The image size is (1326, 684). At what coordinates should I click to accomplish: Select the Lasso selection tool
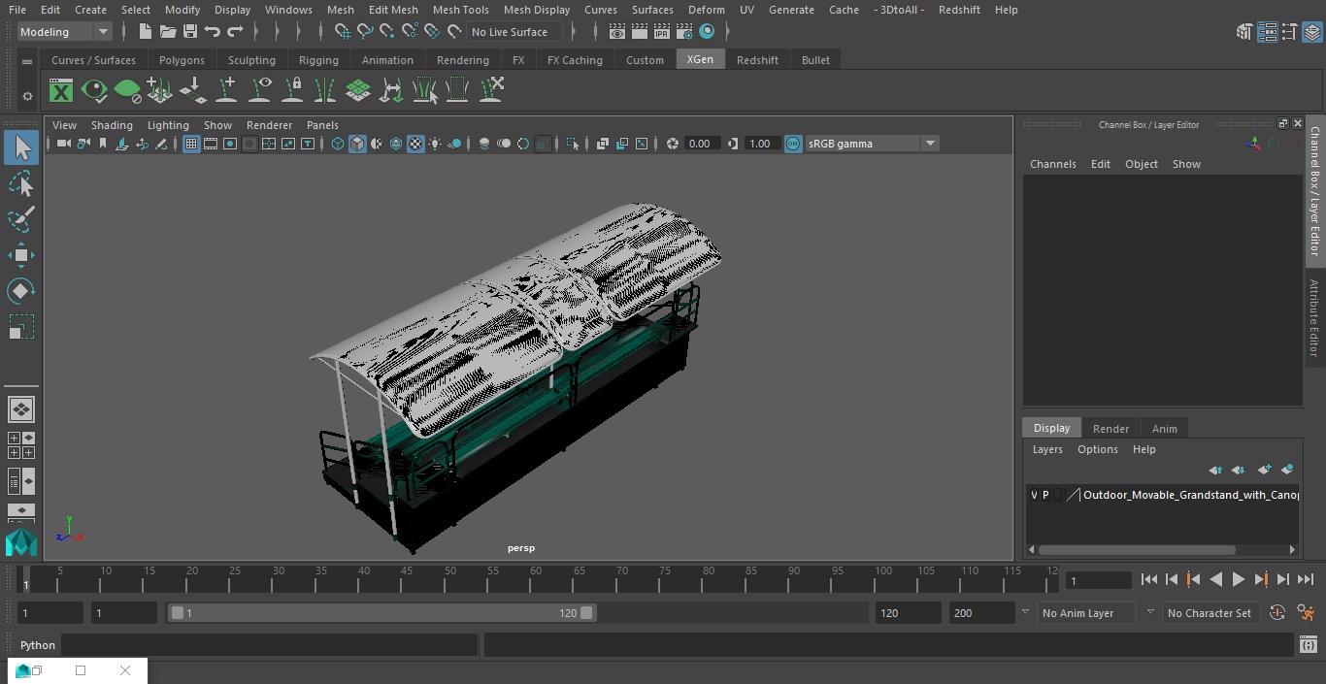(x=21, y=183)
